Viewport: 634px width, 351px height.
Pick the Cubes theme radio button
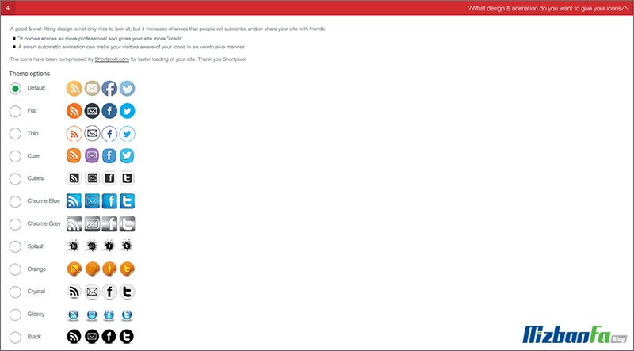coord(15,179)
